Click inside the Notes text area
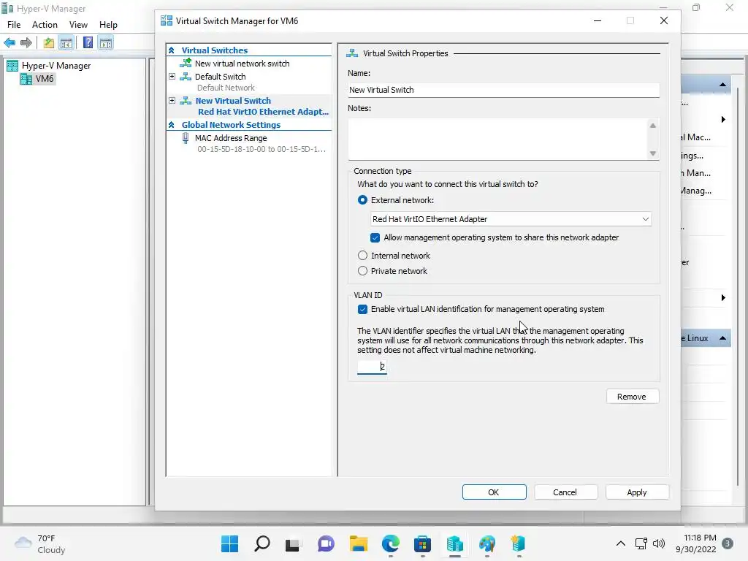This screenshot has width=748, height=561. point(497,139)
